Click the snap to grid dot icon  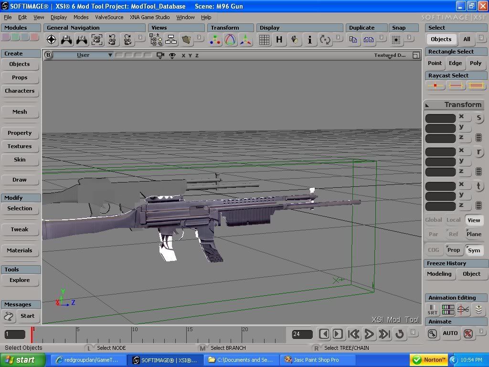click(x=396, y=40)
